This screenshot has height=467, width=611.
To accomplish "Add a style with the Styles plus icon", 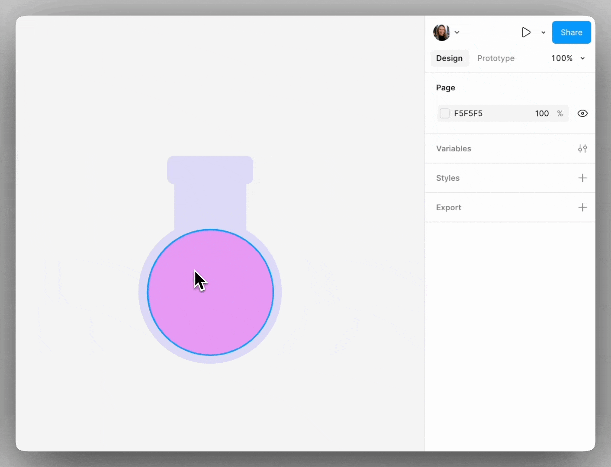I will pyautogui.click(x=582, y=178).
